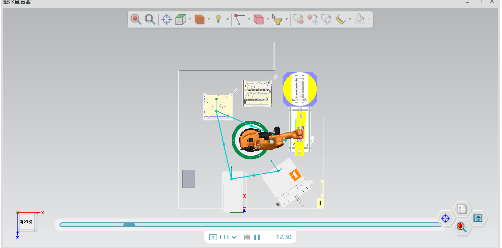
Task: Expand the paint bucket dropdown arrow
Action: point(369,19)
